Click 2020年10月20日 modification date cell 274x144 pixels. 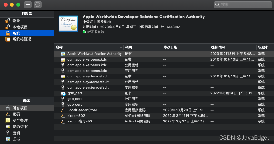[x=185, y=110]
